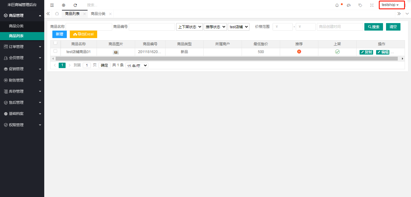Focus the maximum price input

click(306, 27)
